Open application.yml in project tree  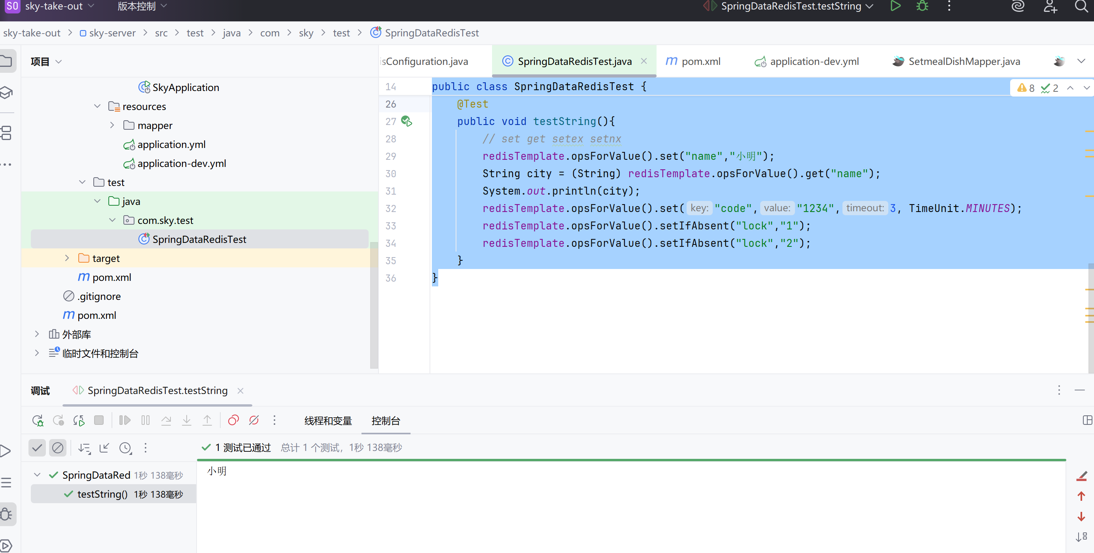165,144
